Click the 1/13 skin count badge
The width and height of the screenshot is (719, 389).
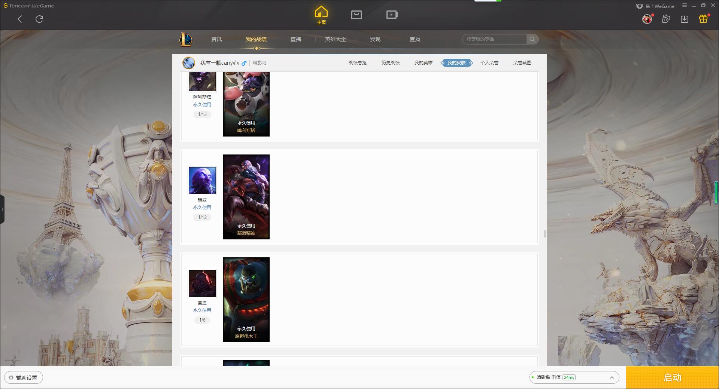[202, 114]
